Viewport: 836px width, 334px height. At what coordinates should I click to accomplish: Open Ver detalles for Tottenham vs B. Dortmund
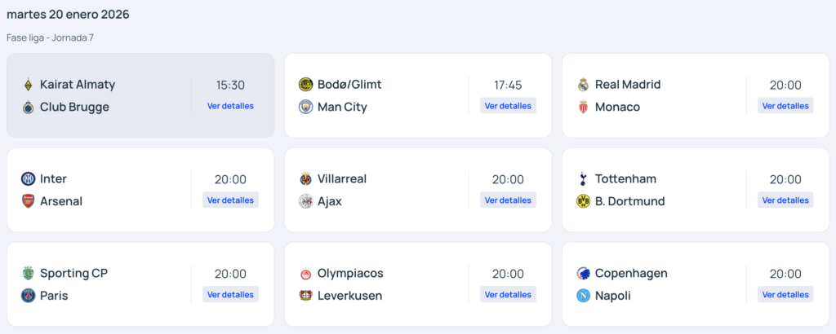[785, 200]
